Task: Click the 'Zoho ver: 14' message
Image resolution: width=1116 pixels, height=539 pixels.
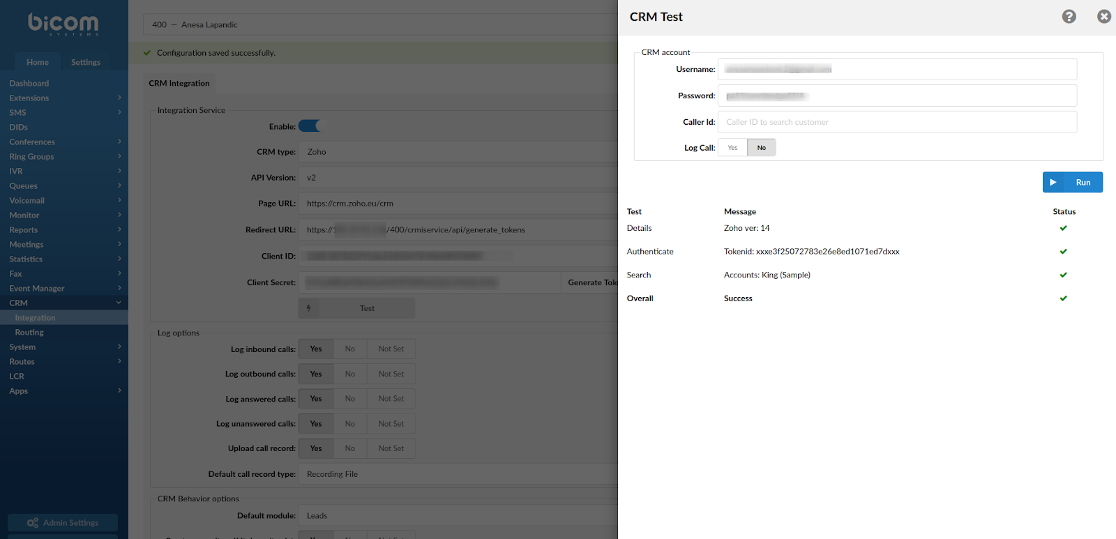Action: pyautogui.click(x=747, y=228)
